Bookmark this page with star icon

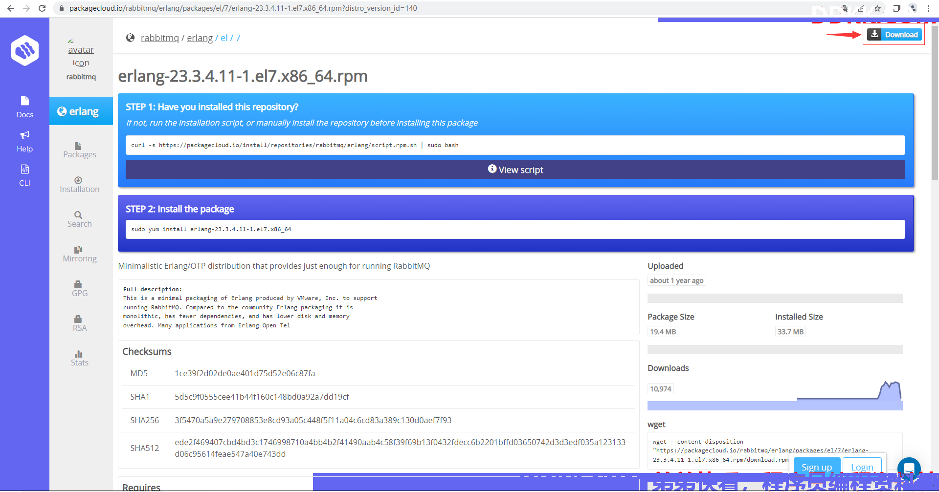(x=877, y=8)
